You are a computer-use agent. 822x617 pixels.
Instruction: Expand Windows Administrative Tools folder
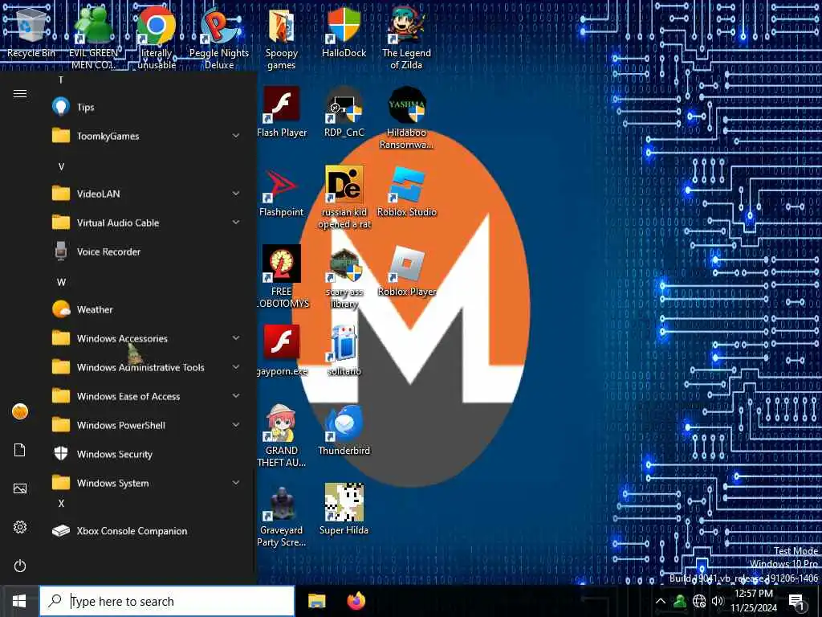click(x=147, y=367)
